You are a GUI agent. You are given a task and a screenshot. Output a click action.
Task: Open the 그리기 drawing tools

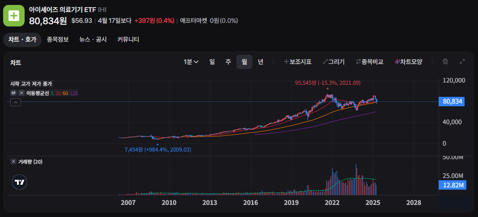[333, 62]
